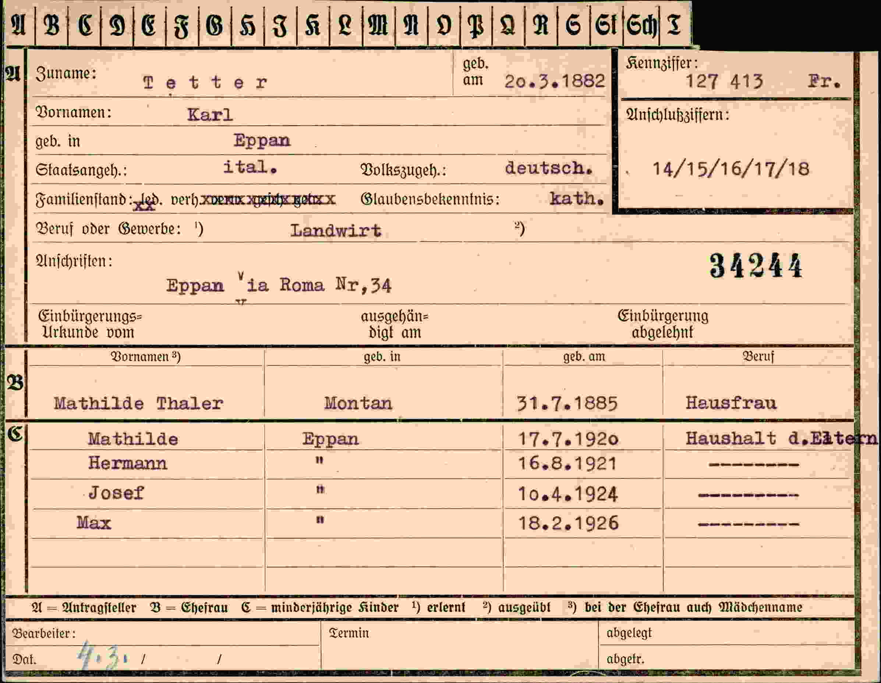Select the birth date 16.8.1921
This screenshot has height=683, width=881.
(x=567, y=464)
